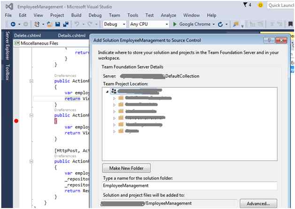Click the decrease indent toolbar icon
Viewport: 295px width, 209px height.
pyautogui.click(x=252, y=24)
